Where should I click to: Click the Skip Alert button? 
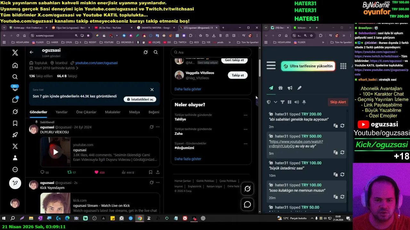pyautogui.click(x=338, y=102)
